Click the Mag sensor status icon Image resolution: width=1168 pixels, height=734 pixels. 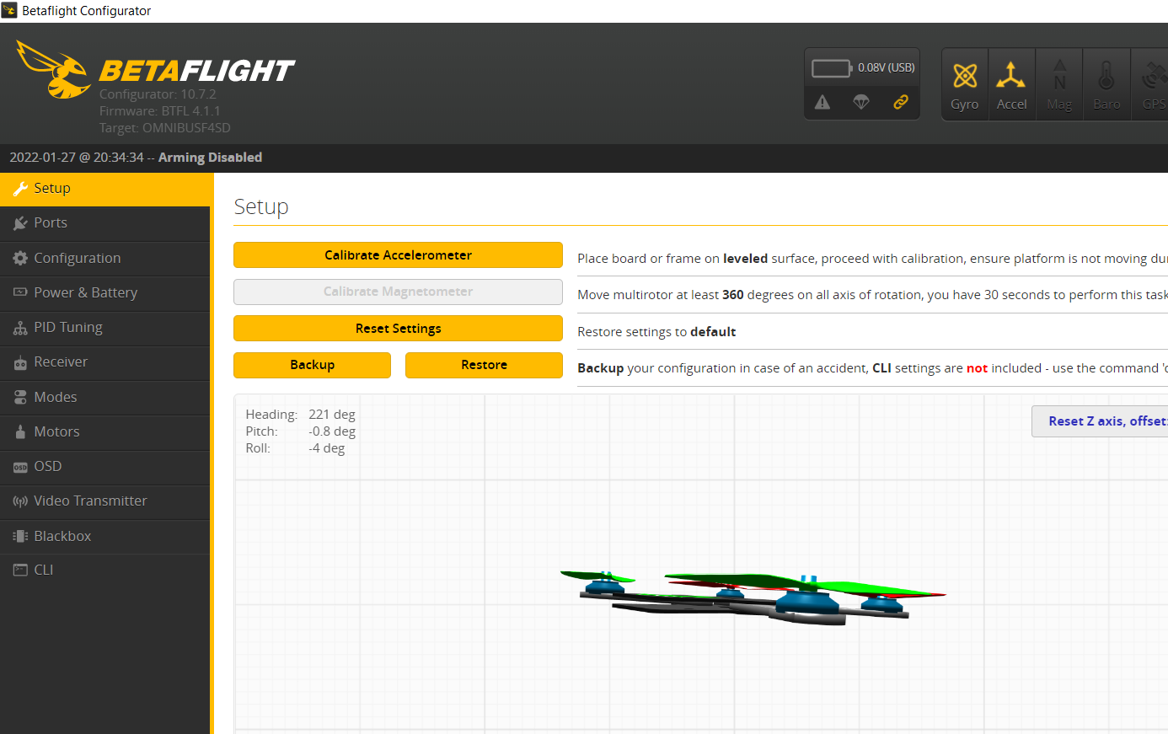click(x=1059, y=84)
